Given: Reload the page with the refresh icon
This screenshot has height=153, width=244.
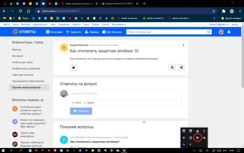Looking at the screenshot, I should pos(20,11).
